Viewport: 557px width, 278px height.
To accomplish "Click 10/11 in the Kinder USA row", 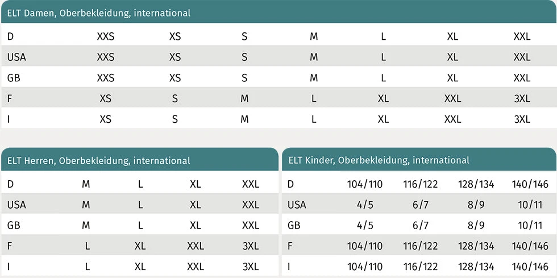I will [x=530, y=205].
